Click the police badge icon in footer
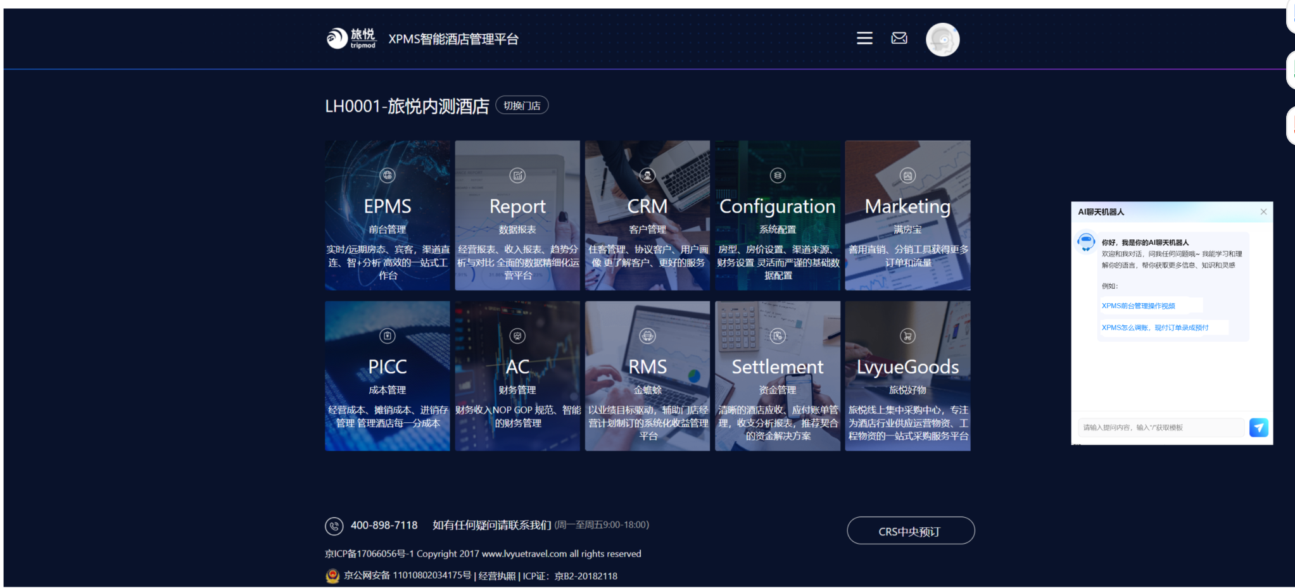This screenshot has width=1295, height=588. click(332, 576)
